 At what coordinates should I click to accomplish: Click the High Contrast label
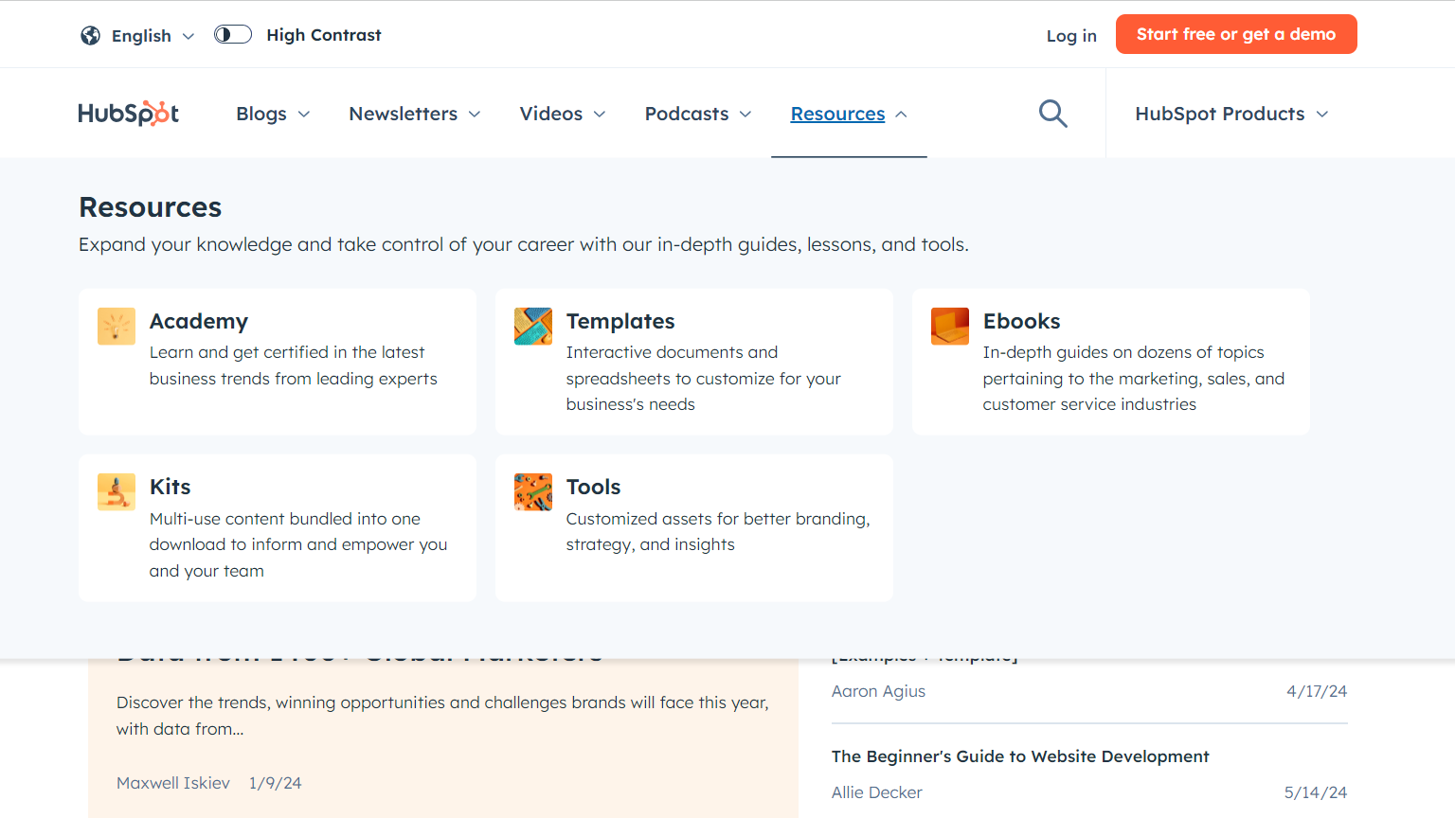(324, 35)
